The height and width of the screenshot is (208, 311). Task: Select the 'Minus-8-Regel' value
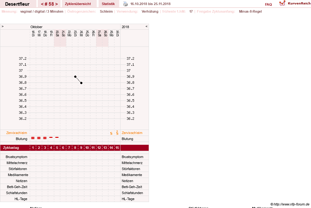point(250,11)
